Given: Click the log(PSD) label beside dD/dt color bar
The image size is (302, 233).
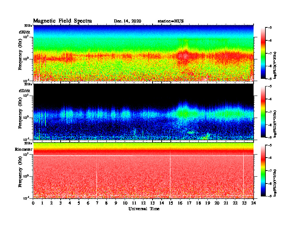Looking at the screenshot, I should tap(275, 124).
